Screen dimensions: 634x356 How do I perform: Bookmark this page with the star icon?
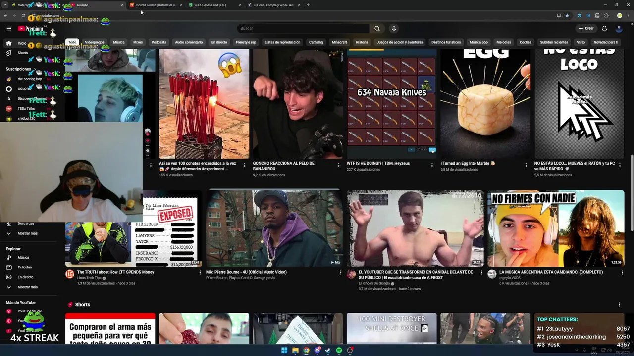(567, 15)
